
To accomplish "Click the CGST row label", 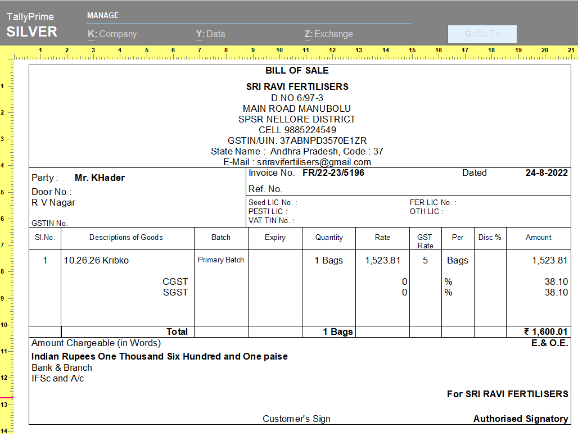I will (175, 281).
